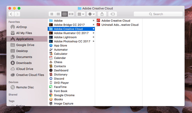Select All My Files in sidebar
The image size is (192, 113).
(27, 33)
